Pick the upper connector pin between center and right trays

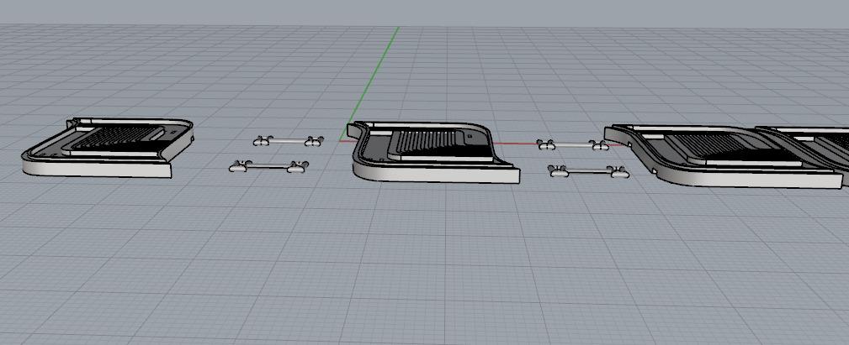[x=573, y=144]
